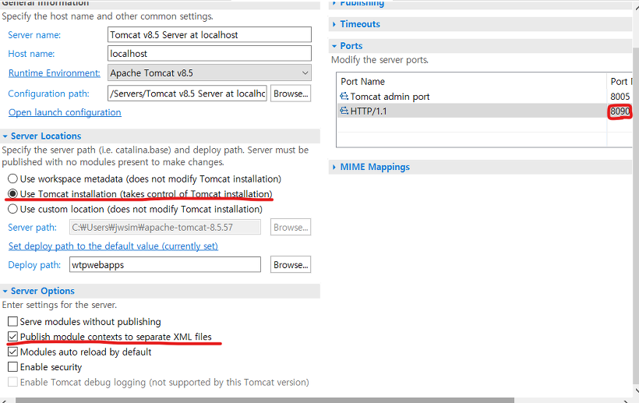
Task: Click the horizontal scrollbar at the bottom
Action: [x=265, y=400]
